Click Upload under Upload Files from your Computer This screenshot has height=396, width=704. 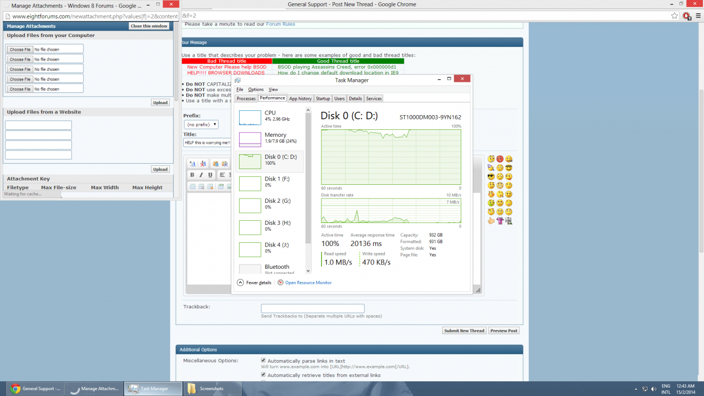[160, 102]
